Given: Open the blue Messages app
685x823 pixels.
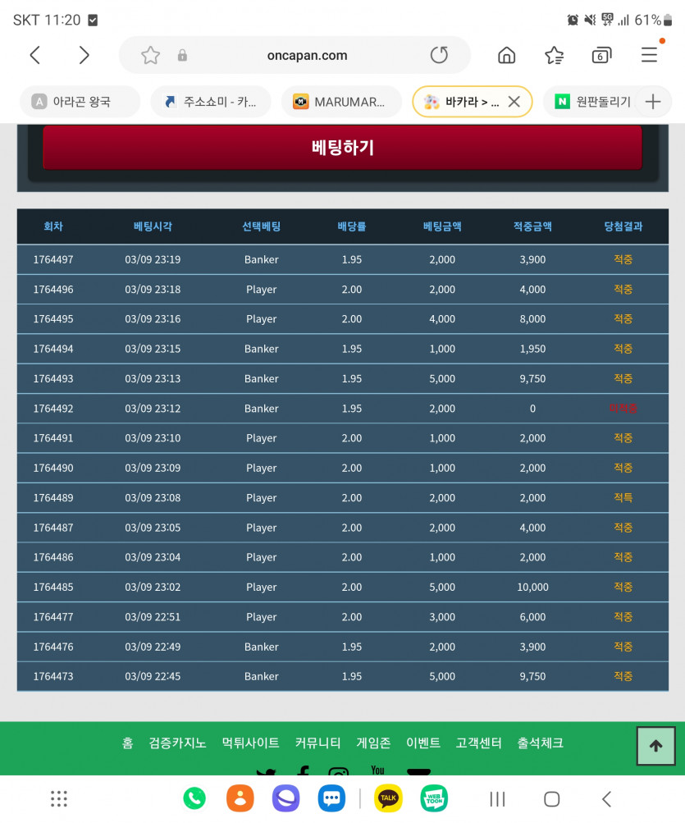Looking at the screenshot, I should tap(331, 798).
